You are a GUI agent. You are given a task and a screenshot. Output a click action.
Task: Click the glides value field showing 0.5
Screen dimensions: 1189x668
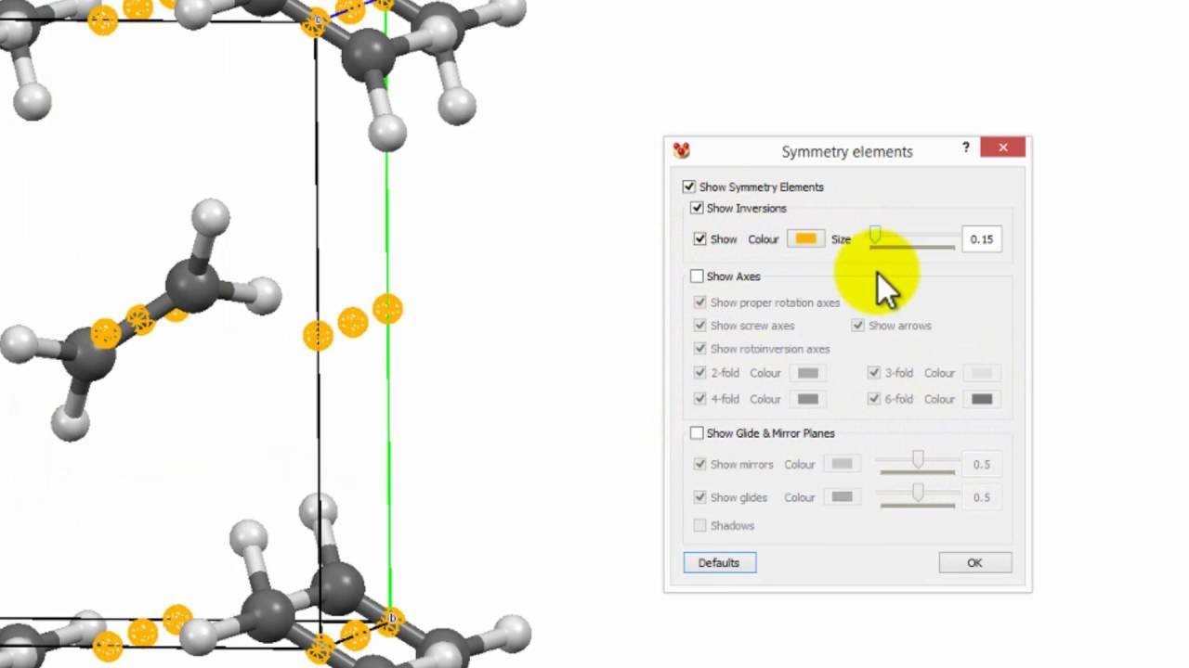coord(982,497)
